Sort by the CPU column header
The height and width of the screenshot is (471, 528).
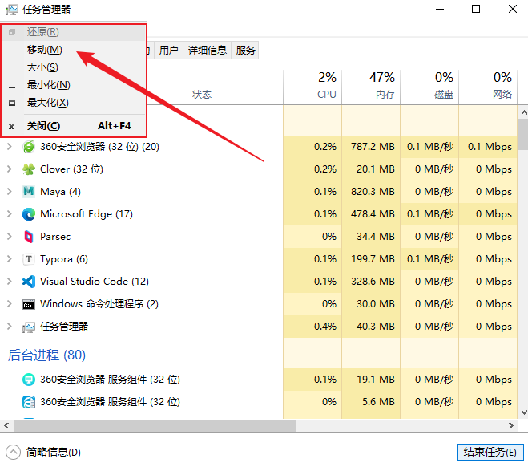[312, 87]
